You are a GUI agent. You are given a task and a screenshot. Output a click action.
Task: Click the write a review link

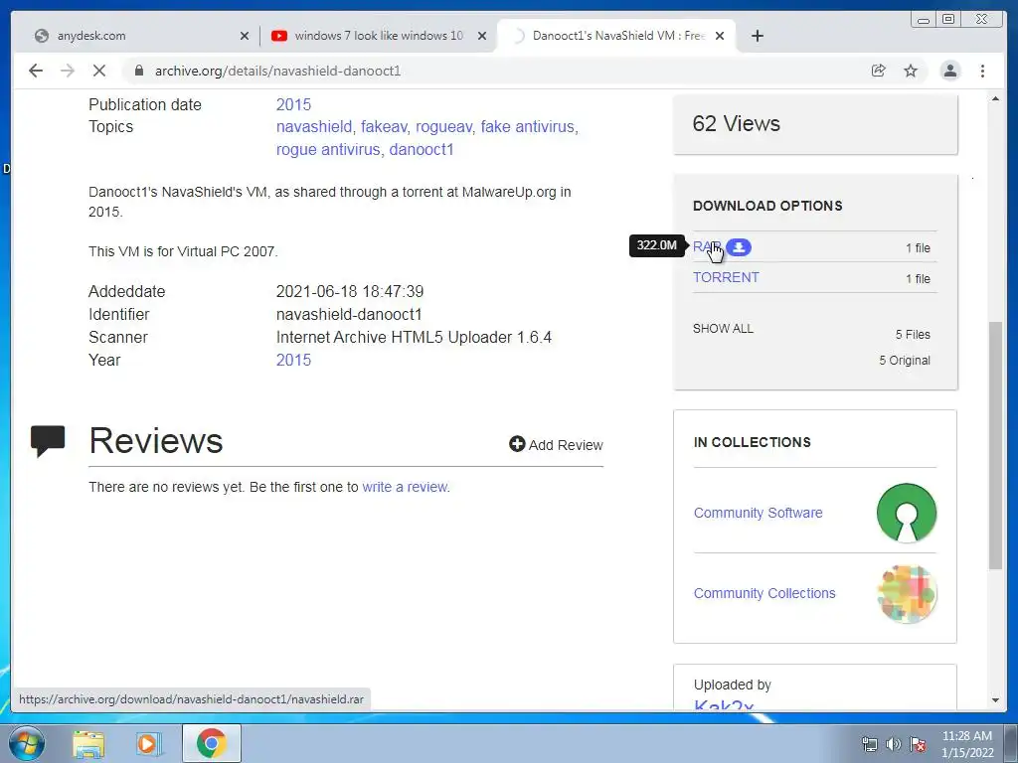click(x=405, y=487)
